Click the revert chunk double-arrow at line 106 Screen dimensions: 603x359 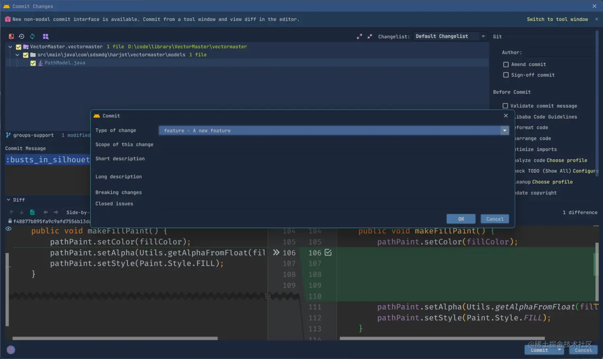pyautogui.click(x=276, y=252)
